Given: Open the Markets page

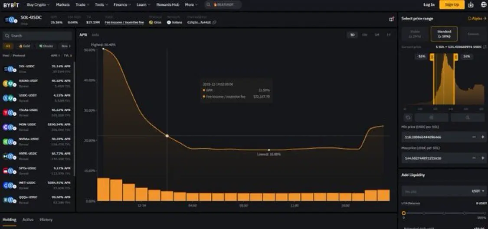Looking at the screenshot, I should 62,5.
